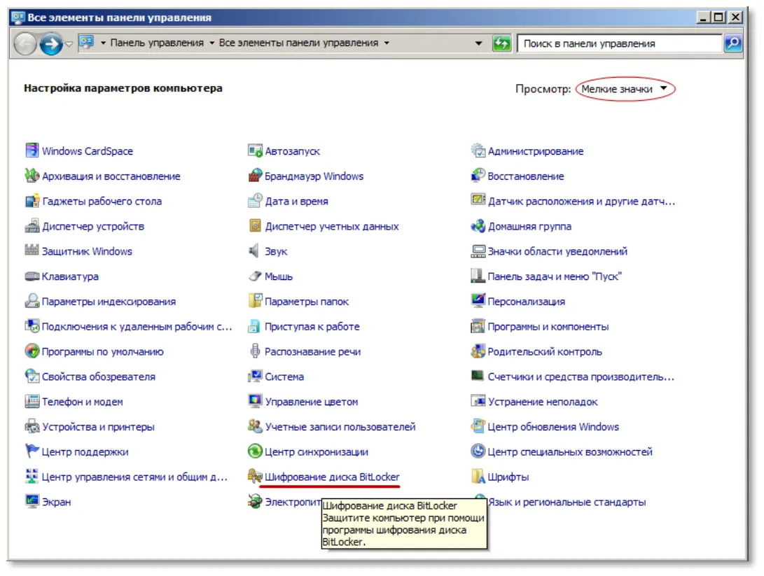Open the Центр синхронизации link
This screenshot has height=576, width=764.
[317, 452]
